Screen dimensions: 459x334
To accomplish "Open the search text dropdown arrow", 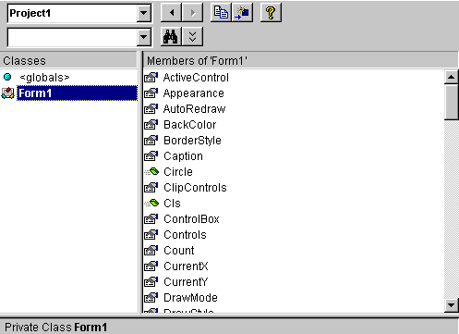I will (x=143, y=37).
